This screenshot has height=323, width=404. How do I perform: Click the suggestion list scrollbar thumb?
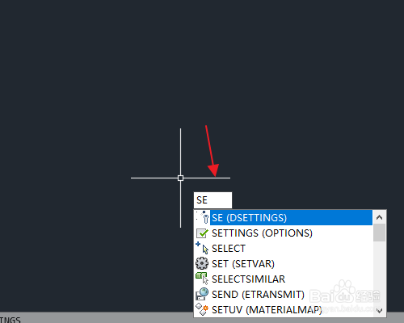[x=379, y=233]
